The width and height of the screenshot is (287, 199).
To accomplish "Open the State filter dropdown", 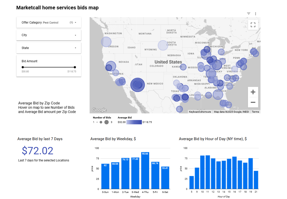I will coord(49,48).
